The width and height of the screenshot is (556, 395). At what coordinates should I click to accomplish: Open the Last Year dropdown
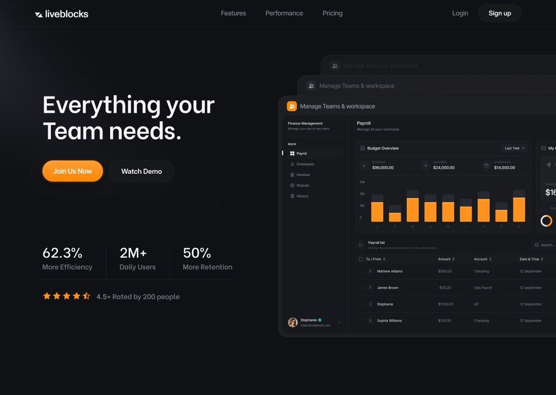[x=514, y=148]
